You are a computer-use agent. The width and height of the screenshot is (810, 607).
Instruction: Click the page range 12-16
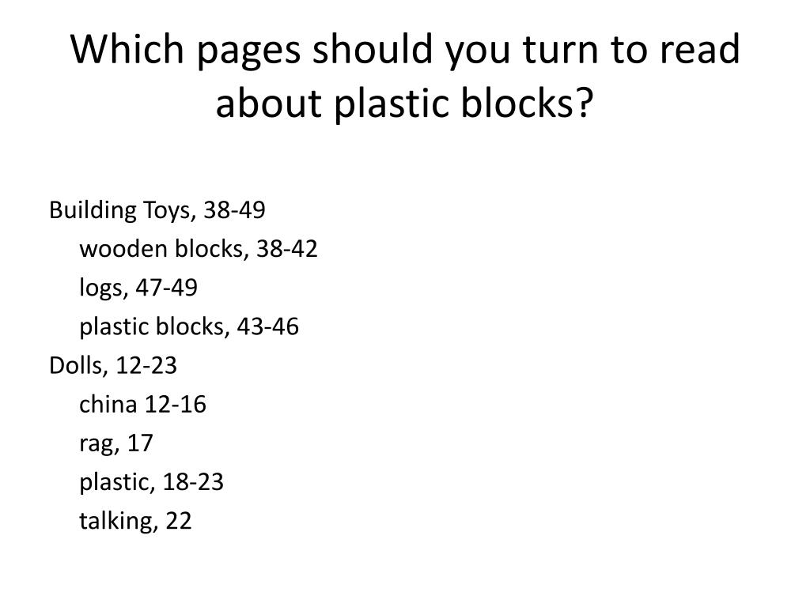175,404
